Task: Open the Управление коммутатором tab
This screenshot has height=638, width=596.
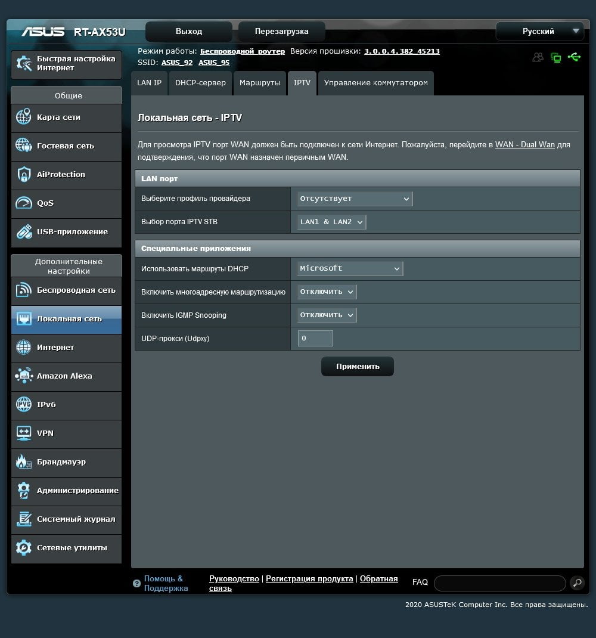Action: (376, 83)
